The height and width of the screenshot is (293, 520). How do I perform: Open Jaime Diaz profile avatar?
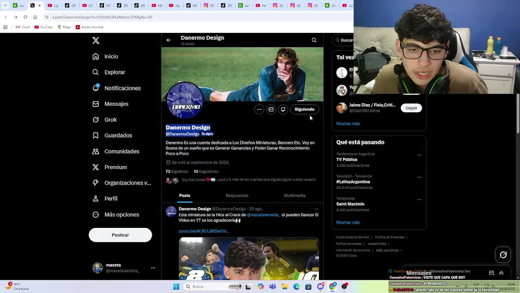pos(342,108)
